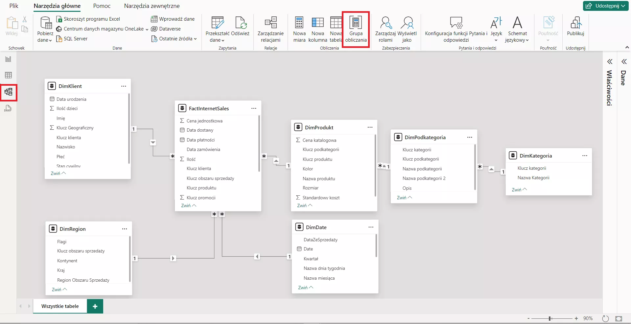Viewport: 631px width, 324px height.
Task: Expand the Właściwości pane
Action: point(610,61)
